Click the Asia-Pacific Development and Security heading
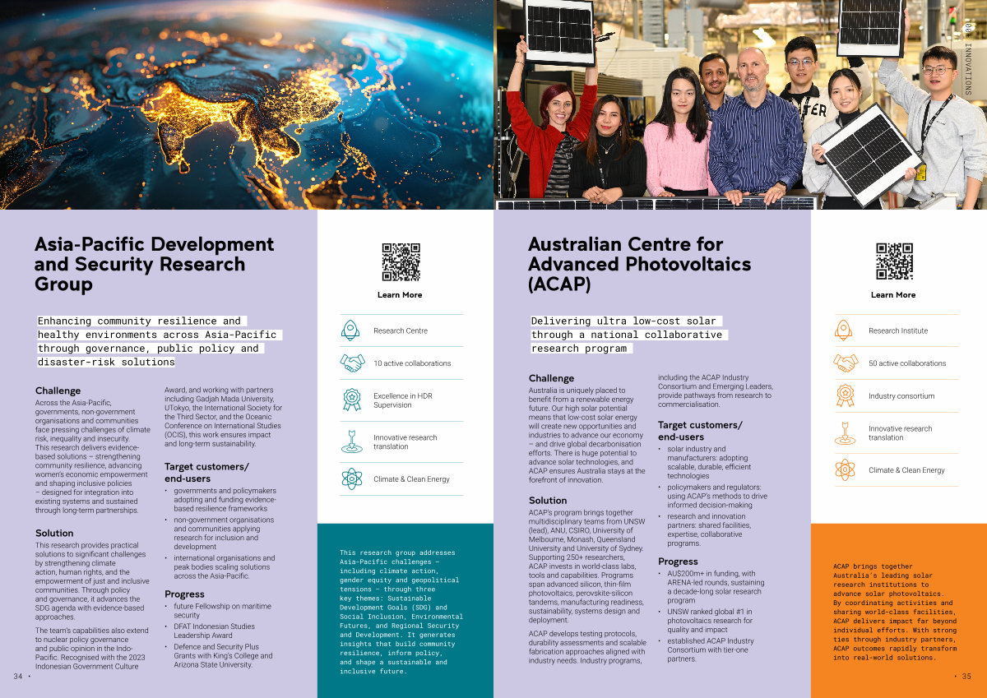The height and width of the screenshot is (698, 987). [154, 264]
